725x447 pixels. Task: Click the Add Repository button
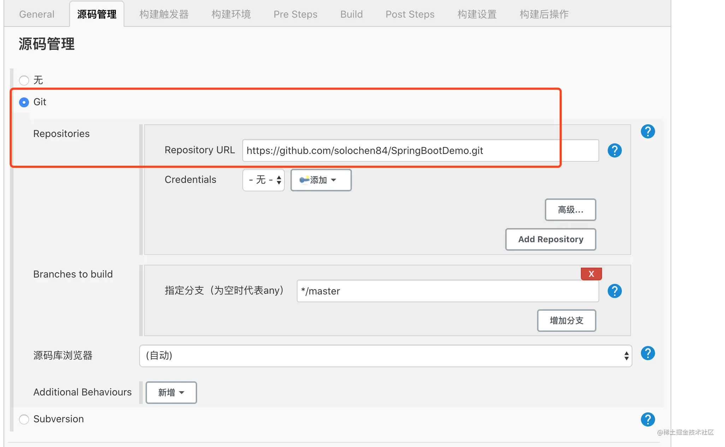(x=550, y=239)
